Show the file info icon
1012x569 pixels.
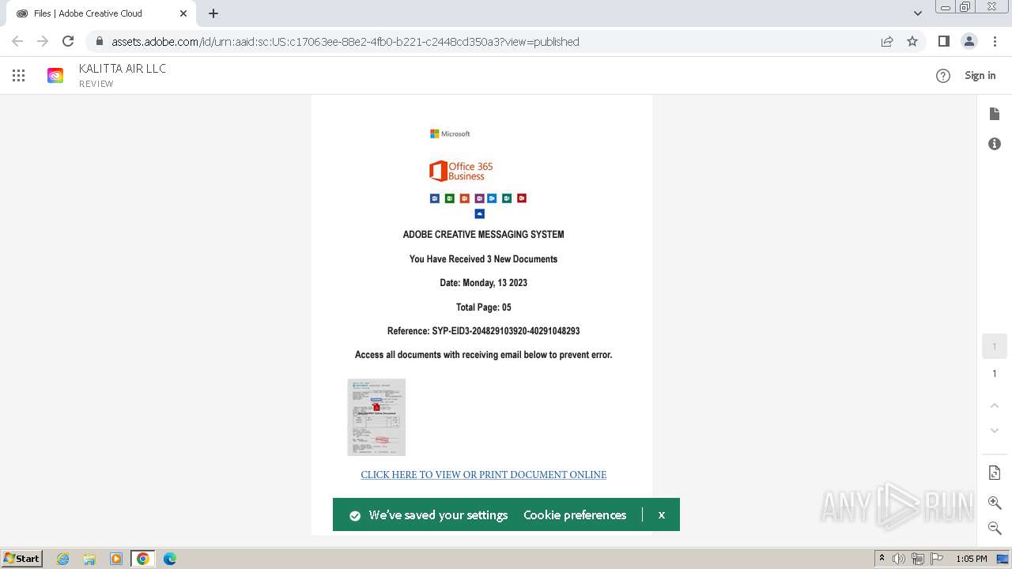[995, 144]
